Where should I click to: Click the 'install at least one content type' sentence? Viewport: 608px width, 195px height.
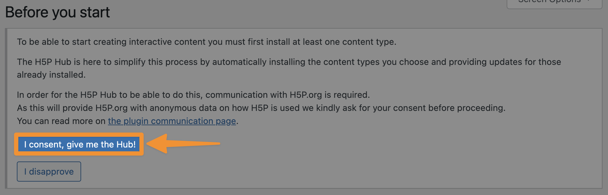tap(207, 42)
